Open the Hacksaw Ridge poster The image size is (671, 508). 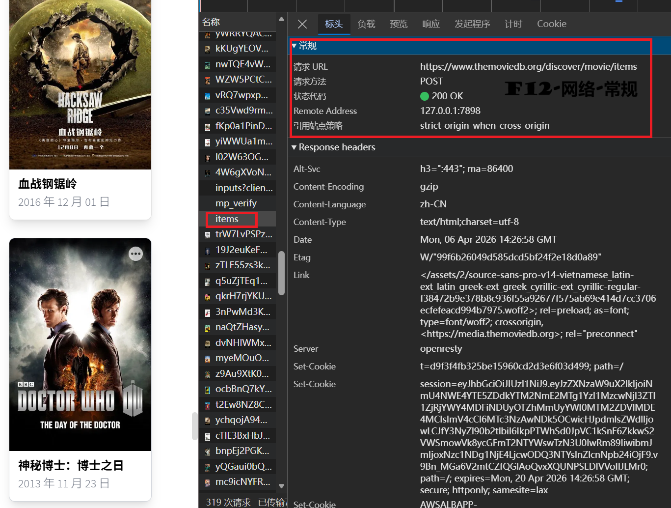(80, 85)
